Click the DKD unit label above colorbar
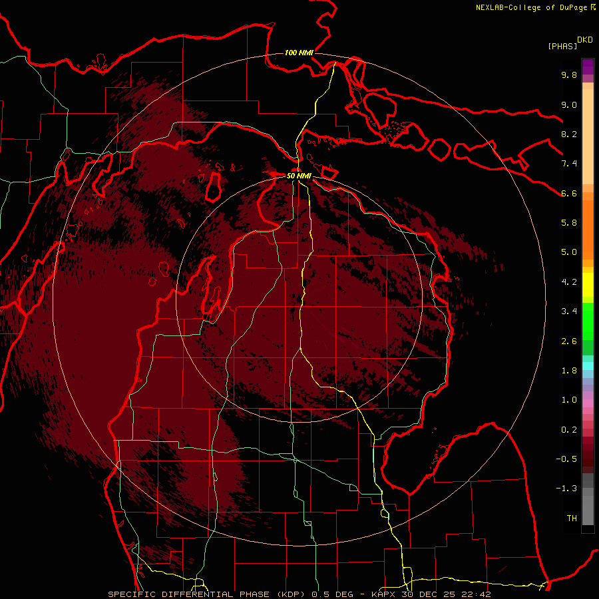Image resolution: width=599 pixels, height=599 pixels. click(585, 40)
